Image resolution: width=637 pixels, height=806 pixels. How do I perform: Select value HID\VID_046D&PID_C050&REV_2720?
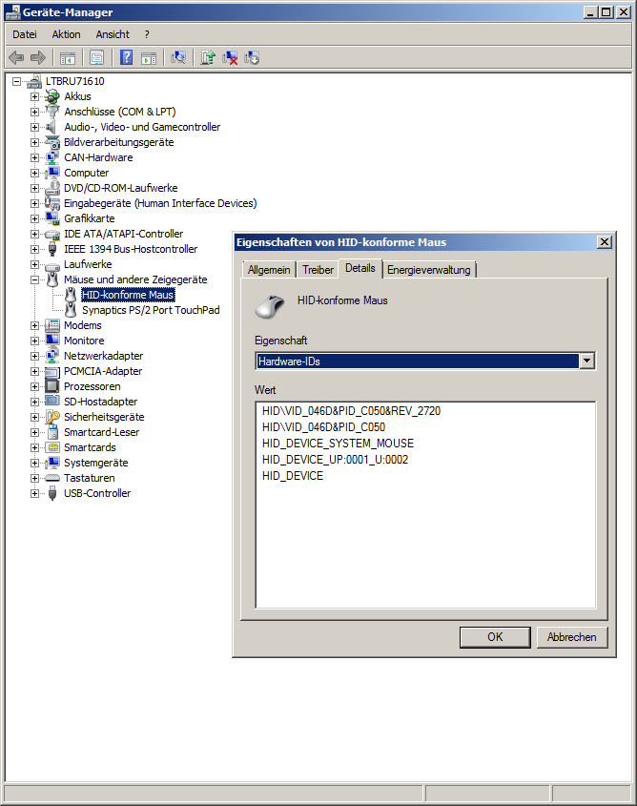pyautogui.click(x=351, y=411)
